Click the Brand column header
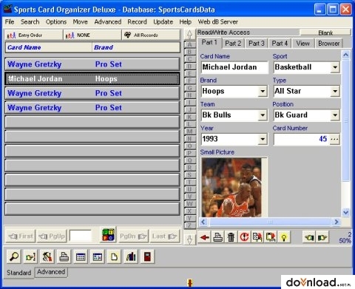 tap(136, 47)
